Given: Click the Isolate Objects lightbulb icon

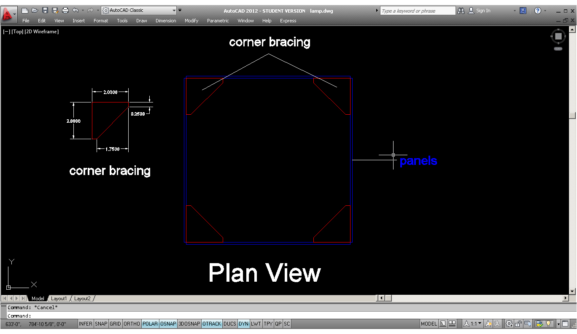Looking at the screenshot, I should click(x=549, y=324).
